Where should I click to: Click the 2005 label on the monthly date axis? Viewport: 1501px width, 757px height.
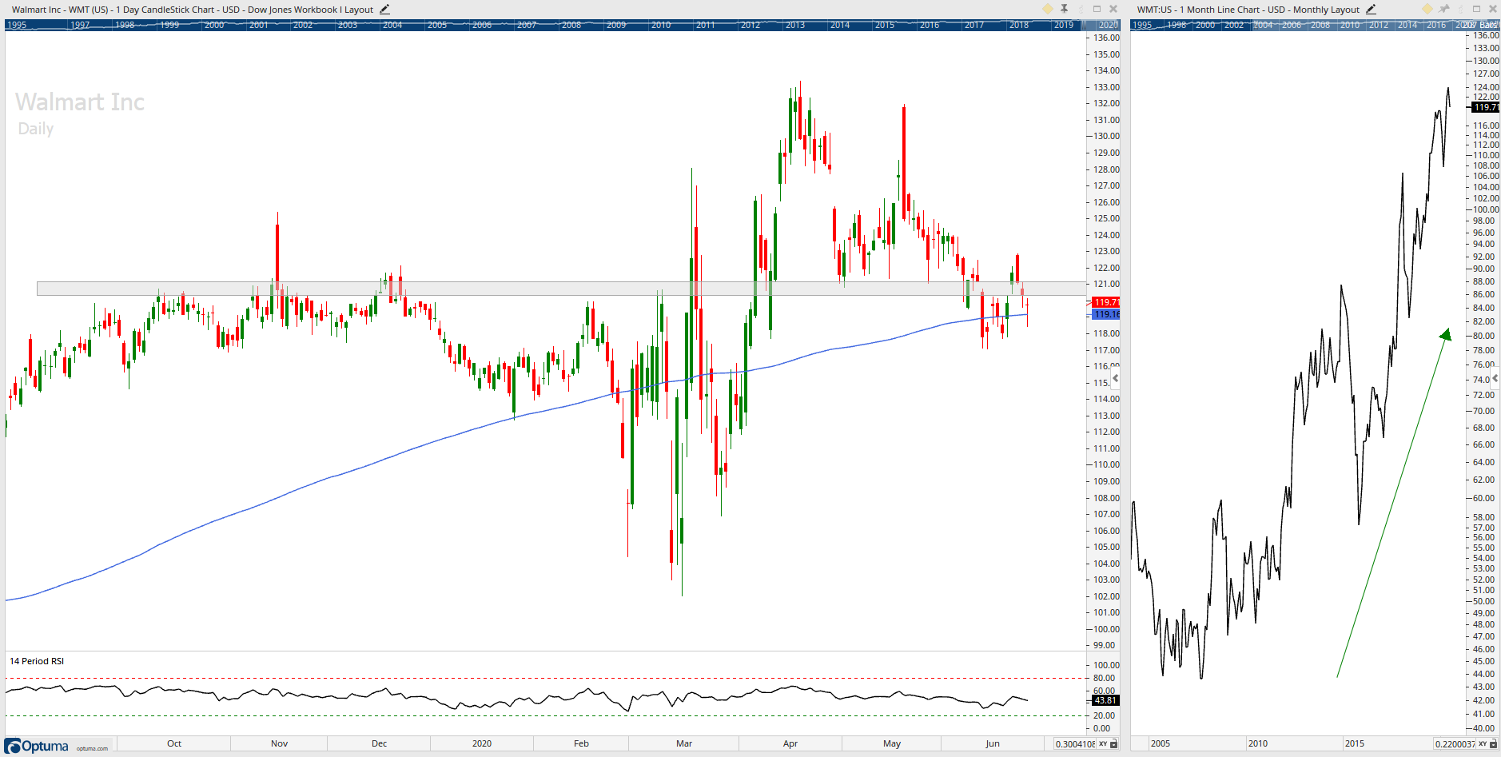pos(1161,743)
